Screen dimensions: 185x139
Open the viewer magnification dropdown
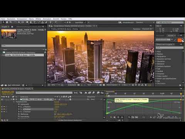[x=55, y=85]
